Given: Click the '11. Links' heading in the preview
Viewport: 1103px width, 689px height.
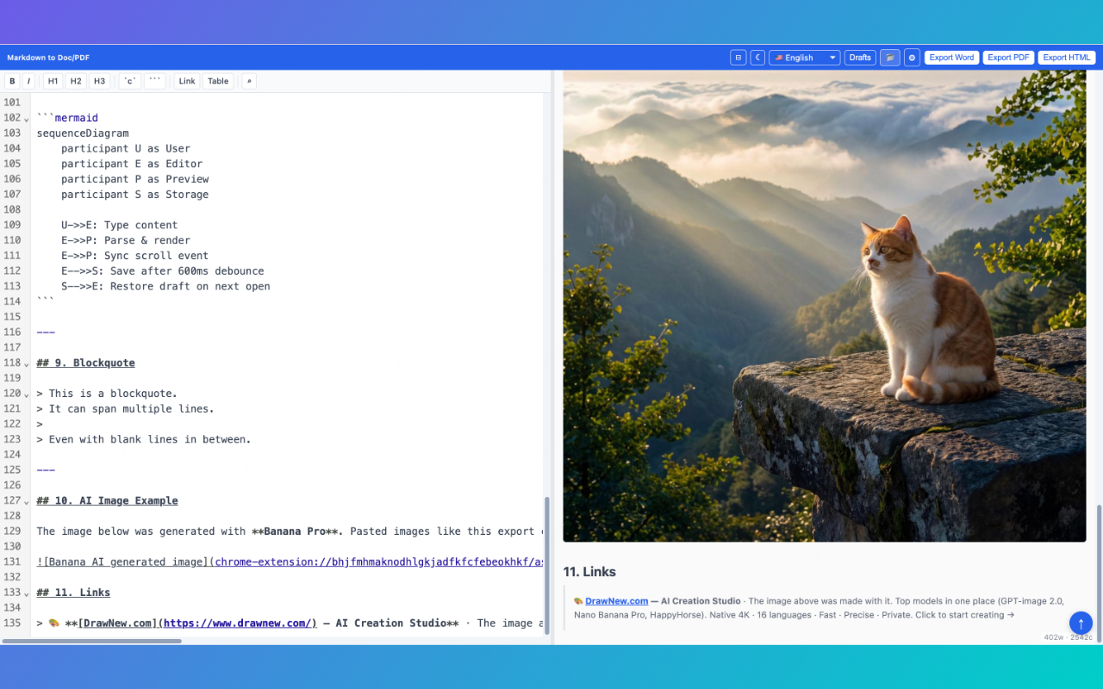Looking at the screenshot, I should click(589, 572).
